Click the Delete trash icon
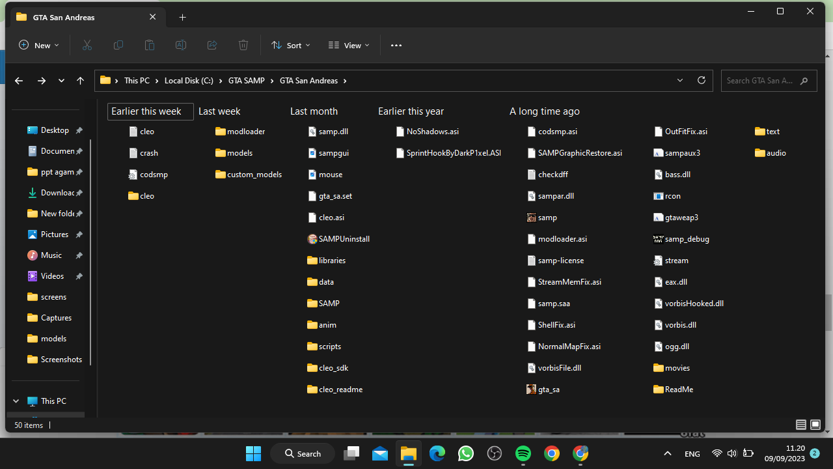Viewport: 833px width, 469px height. [x=243, y=45]
